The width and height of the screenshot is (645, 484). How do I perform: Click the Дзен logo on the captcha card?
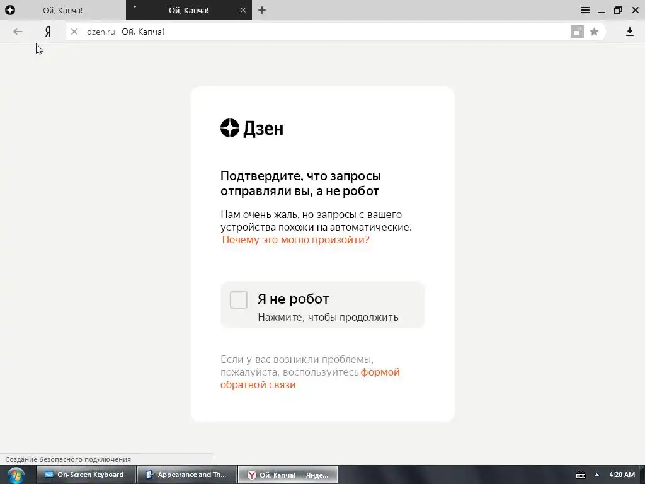[252, 128]
